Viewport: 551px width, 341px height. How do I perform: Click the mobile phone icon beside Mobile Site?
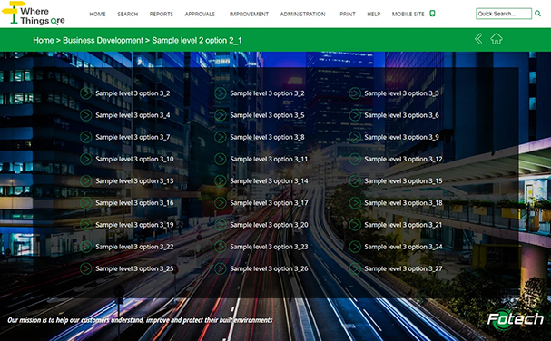click(x=432, y=14)
